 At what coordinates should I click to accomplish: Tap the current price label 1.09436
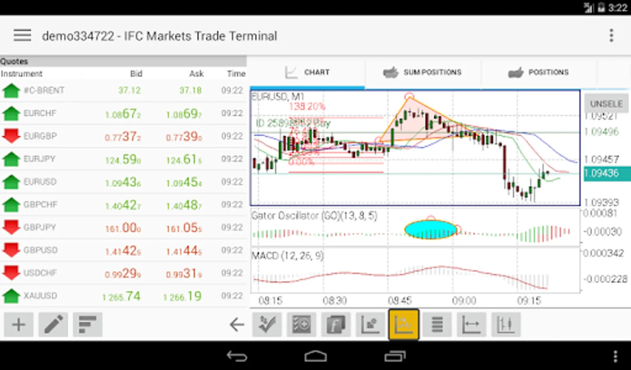tap(607, 173)
